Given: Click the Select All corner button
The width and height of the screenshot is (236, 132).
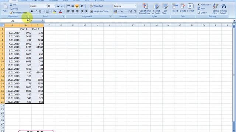Looking at the screenshot, I should [2, 25].
